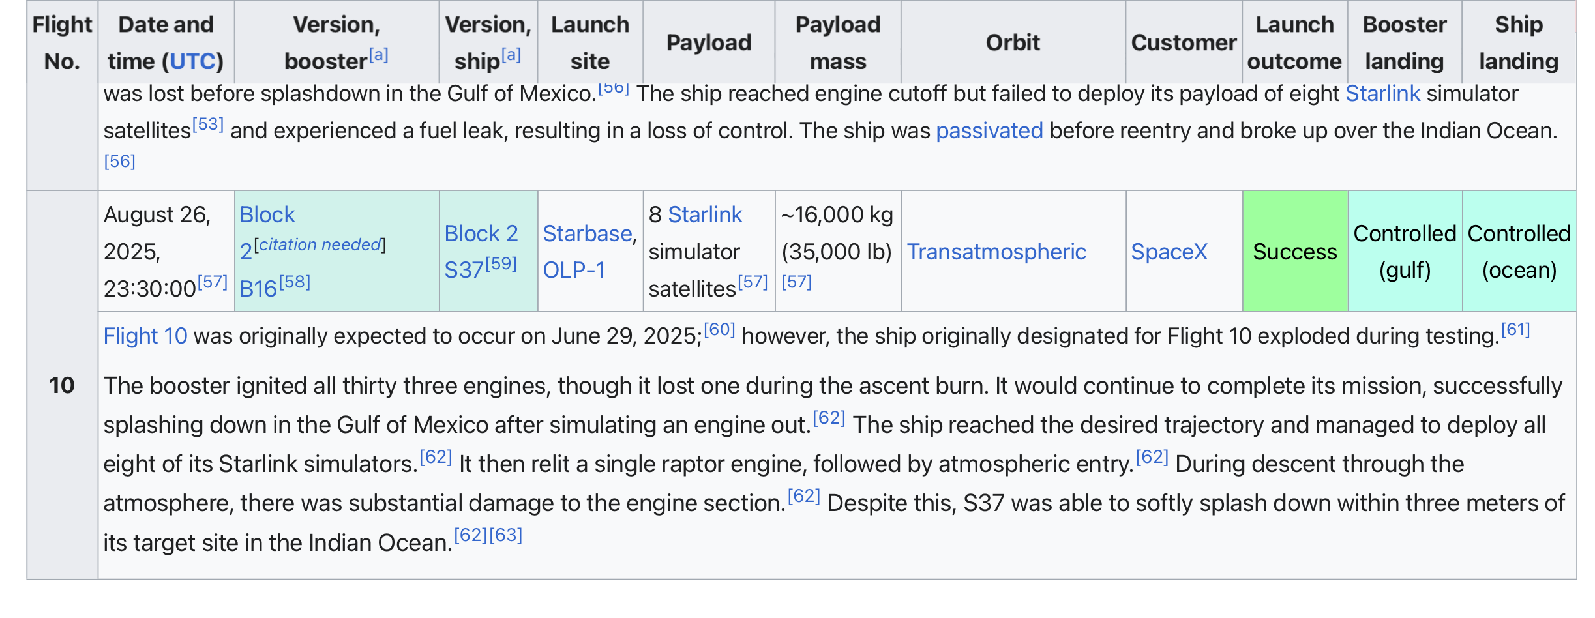Open the Flight 10 article link
Viewport: 1595px width, 618px height.
(145, 336)
